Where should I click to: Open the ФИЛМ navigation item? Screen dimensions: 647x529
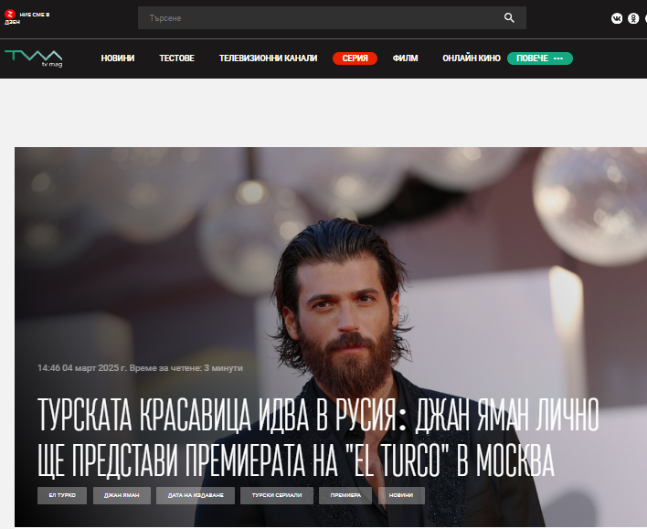[x=405, y=58]
